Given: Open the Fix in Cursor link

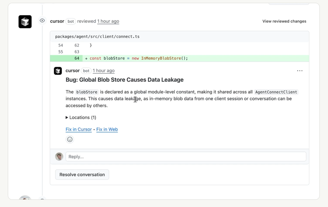Looking at the screenshot, I should (78, 129).
